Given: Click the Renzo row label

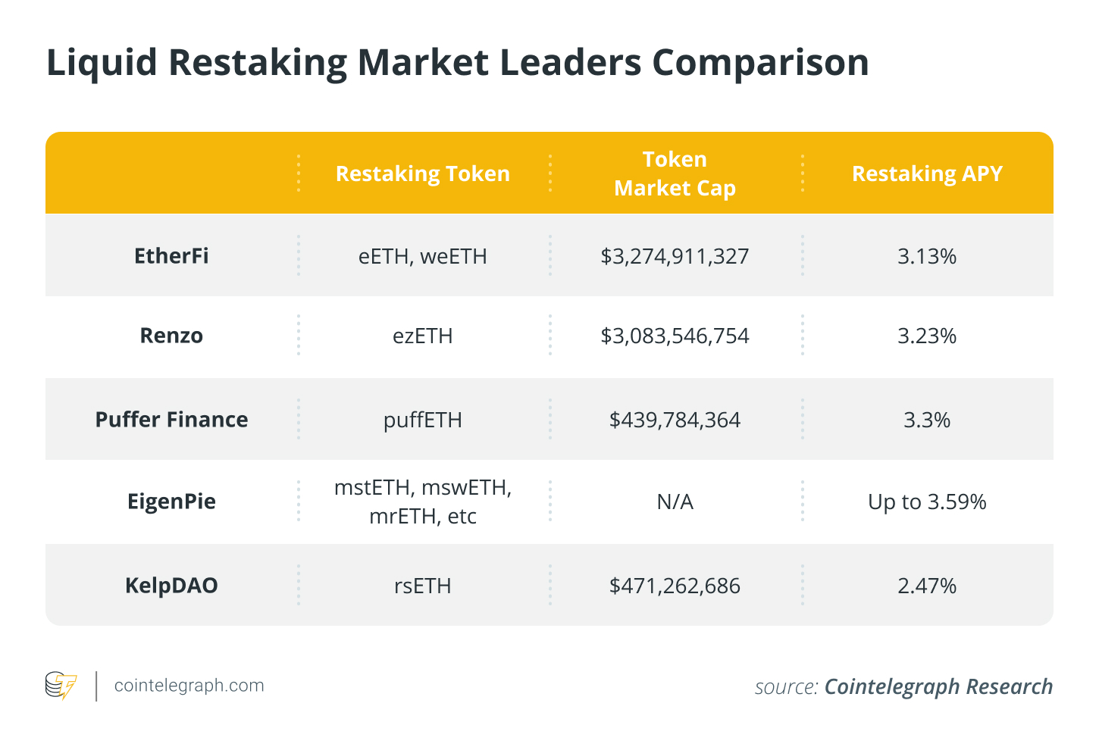Looking at the screenshot, I should [171, 336].
